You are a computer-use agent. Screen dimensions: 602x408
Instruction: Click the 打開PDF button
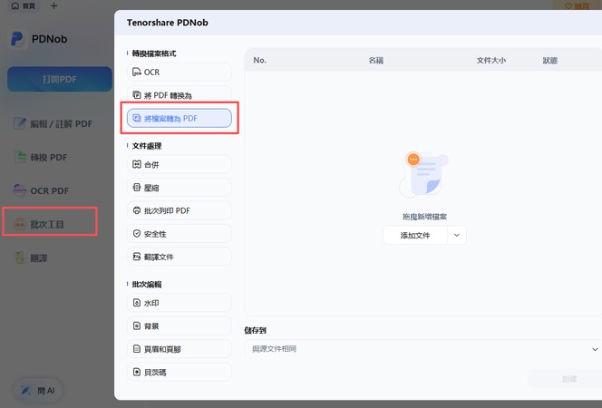60,79
